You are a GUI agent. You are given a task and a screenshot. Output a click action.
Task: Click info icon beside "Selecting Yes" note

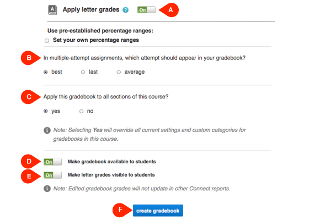tap(46, 130)
